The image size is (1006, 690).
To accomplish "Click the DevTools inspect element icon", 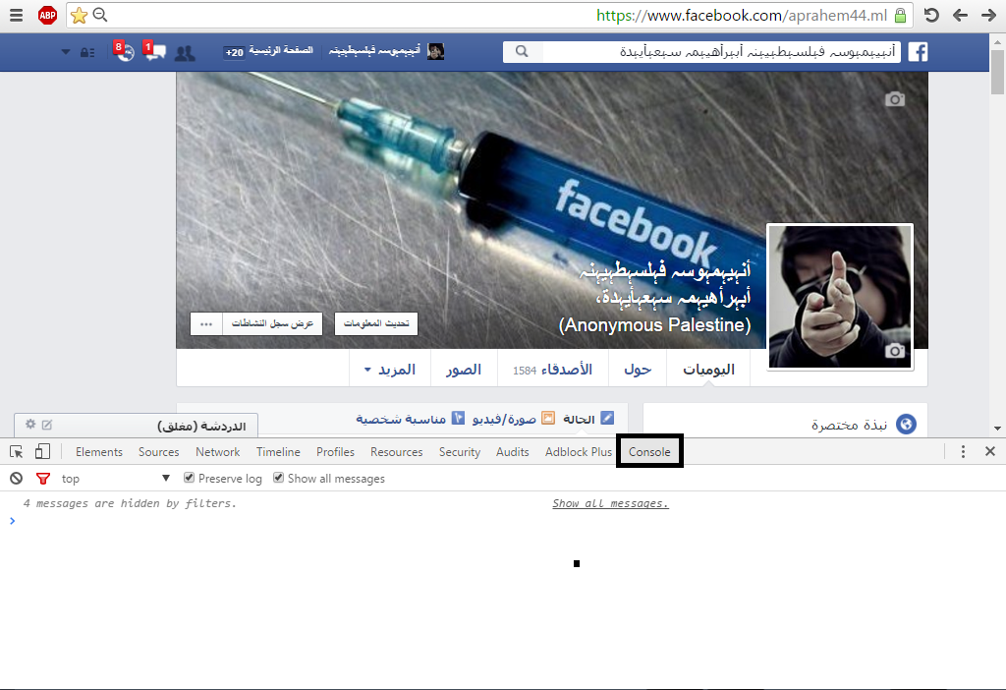I will coord(17,452).
